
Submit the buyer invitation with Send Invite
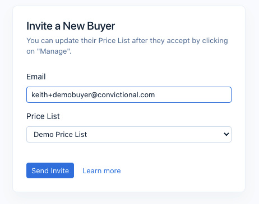coord(50,170)
